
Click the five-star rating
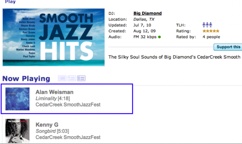click(211, 31)
